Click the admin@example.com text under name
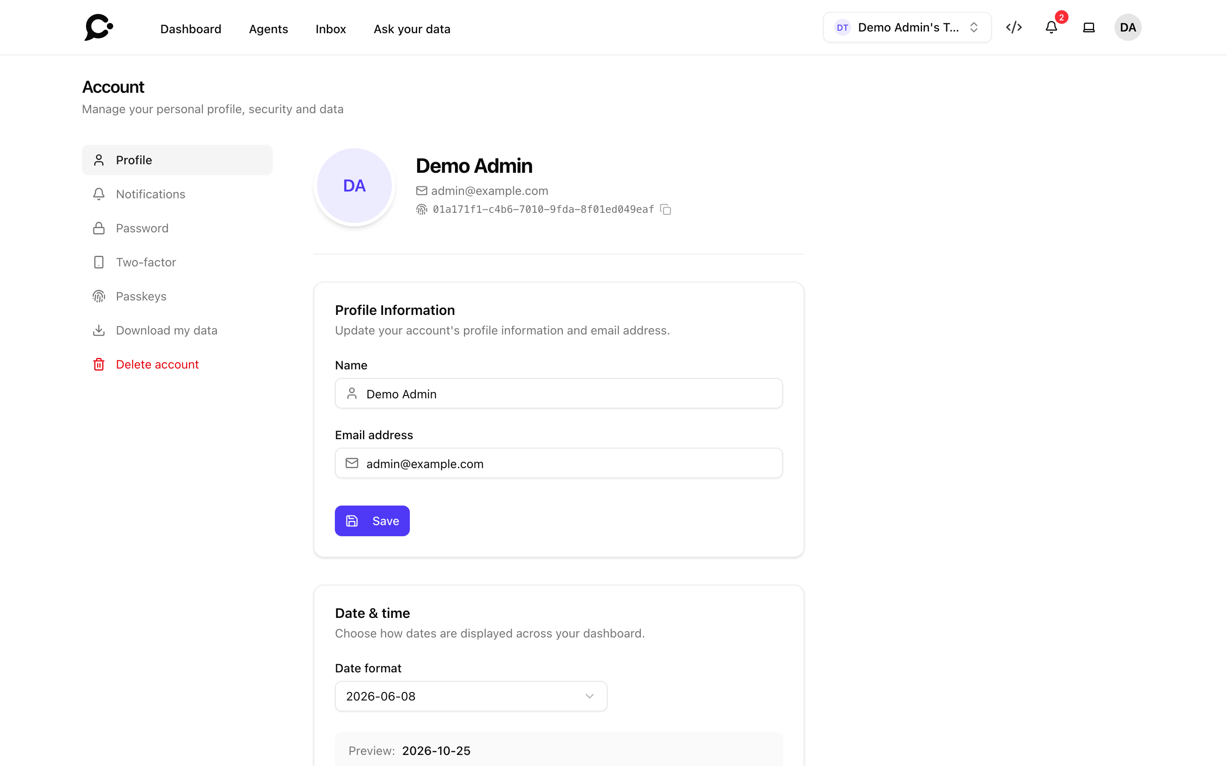This screenshot has height=766, width=1227. tap(489, 191)
